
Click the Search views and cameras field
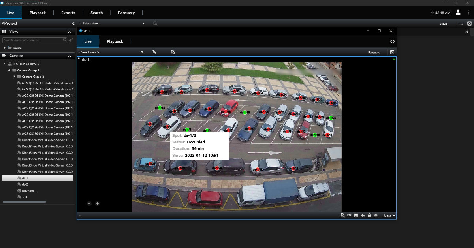[32, 40]
